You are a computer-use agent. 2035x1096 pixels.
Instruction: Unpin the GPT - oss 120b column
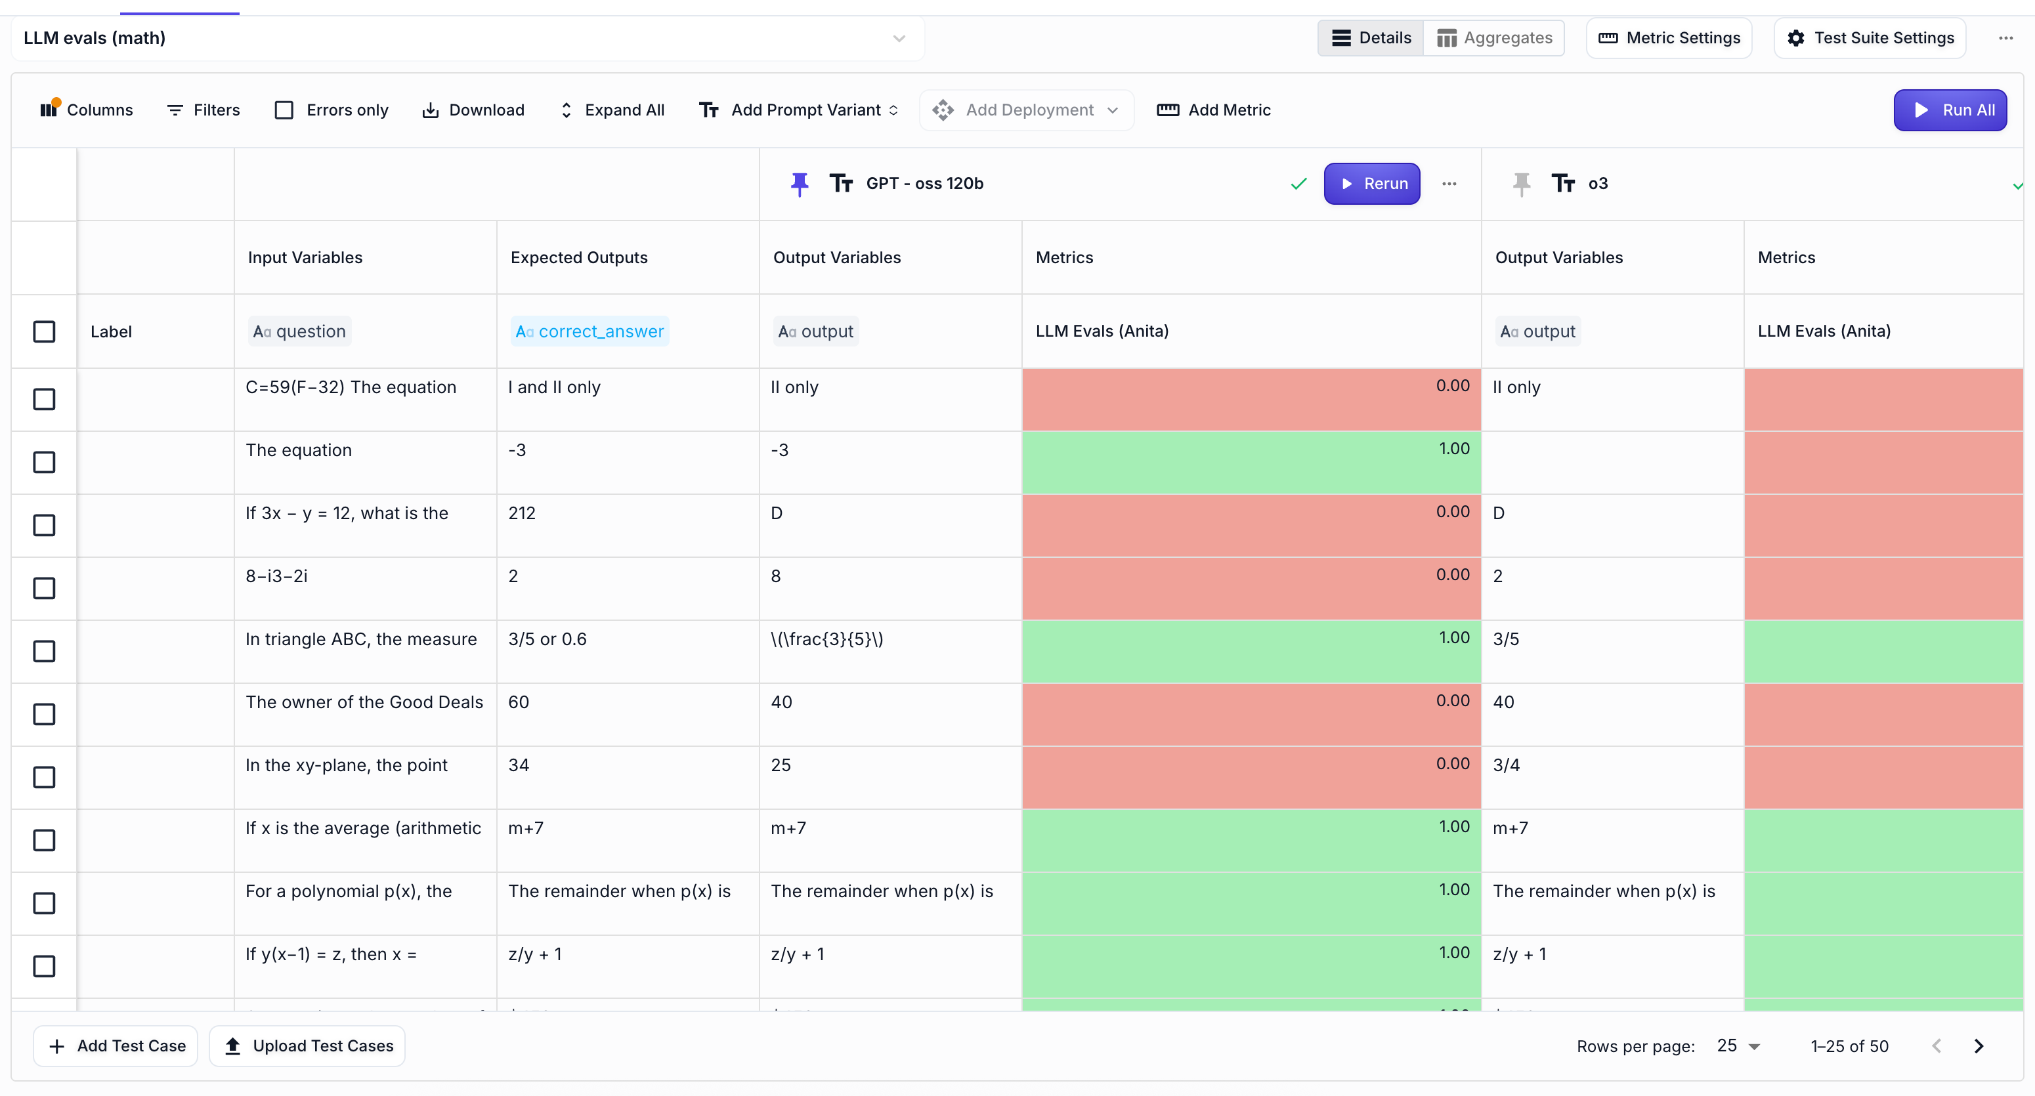[x=800, y=184]
